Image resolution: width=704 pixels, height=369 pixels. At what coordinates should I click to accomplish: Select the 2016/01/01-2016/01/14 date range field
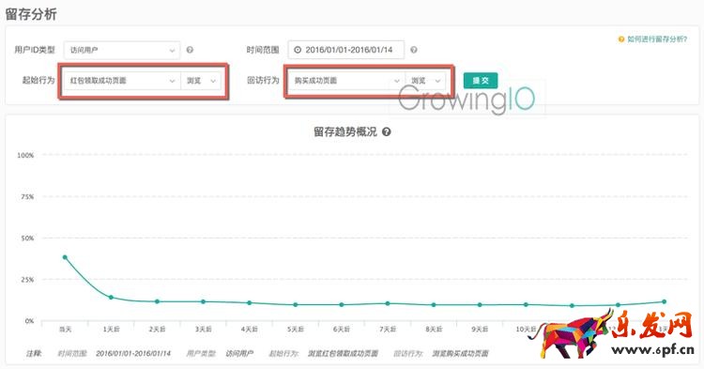point(345,50)
